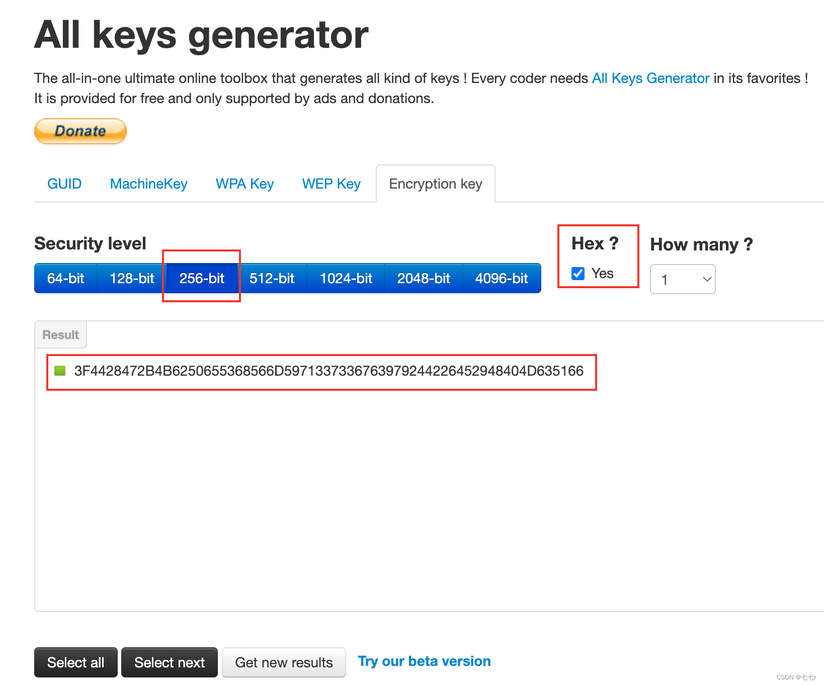Image resolution: width=824 pixels, height=685 pixels.
Task: Choose 2048-bit security level
Action: point(424,278)
